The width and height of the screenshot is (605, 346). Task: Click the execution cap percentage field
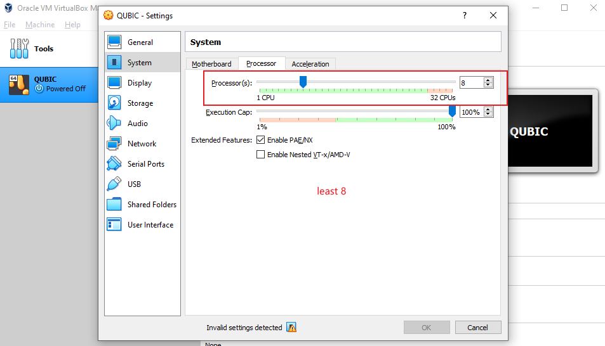(x=472, y=112)
